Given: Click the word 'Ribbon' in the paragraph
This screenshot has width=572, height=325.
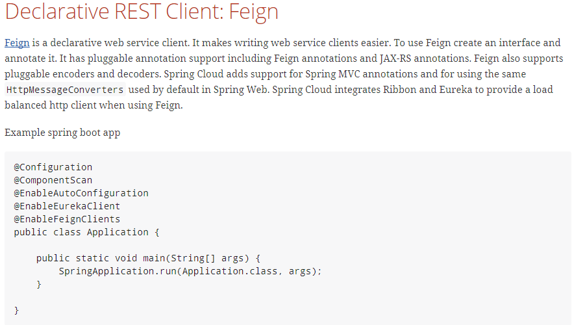Looking at the screenshot, I should click(x=400, y=89).
